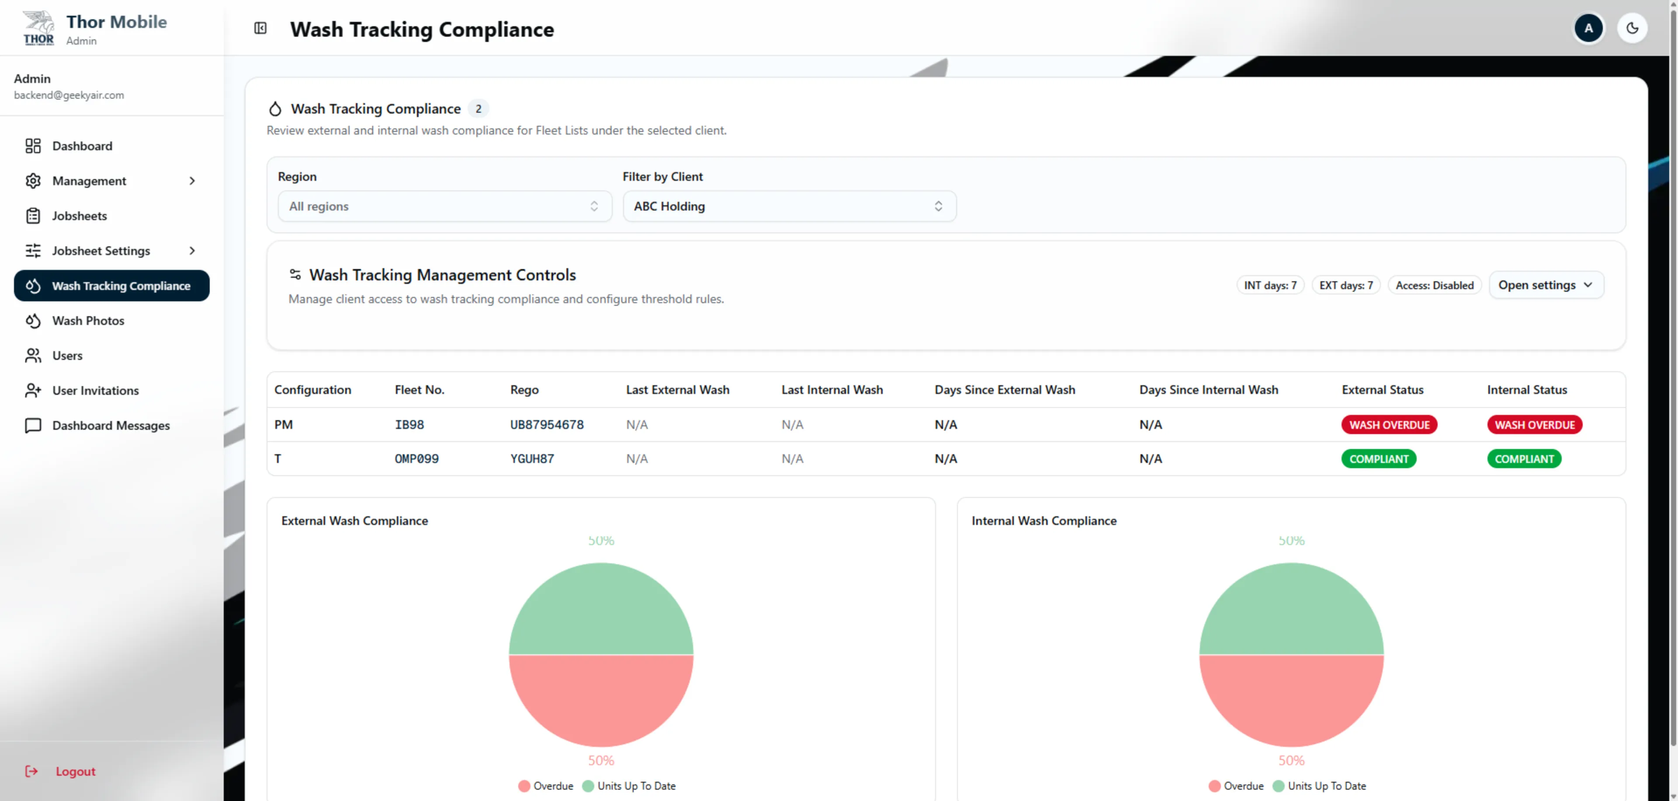Collapse the sidebar with the panel toggle icon

coord(260,28)
